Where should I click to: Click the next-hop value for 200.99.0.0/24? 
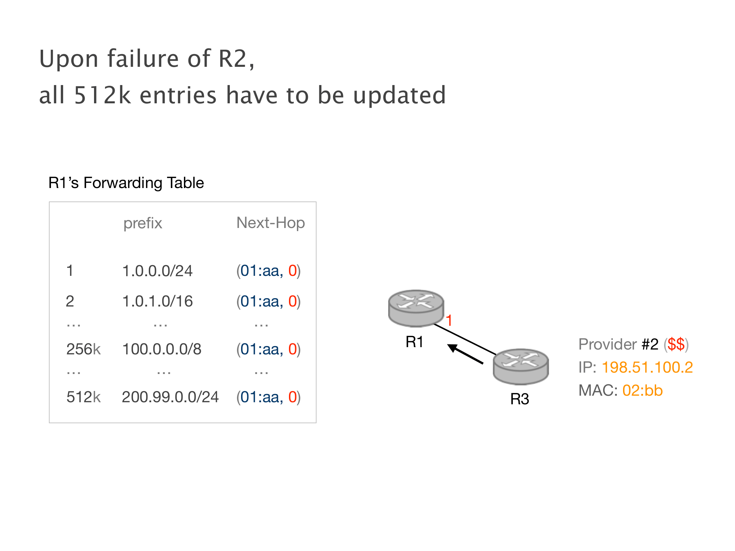[x=268, y=397]
